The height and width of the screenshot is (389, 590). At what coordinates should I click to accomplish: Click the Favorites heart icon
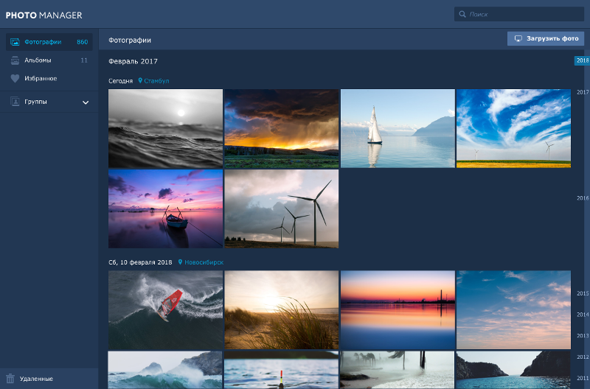pos(15,78)
